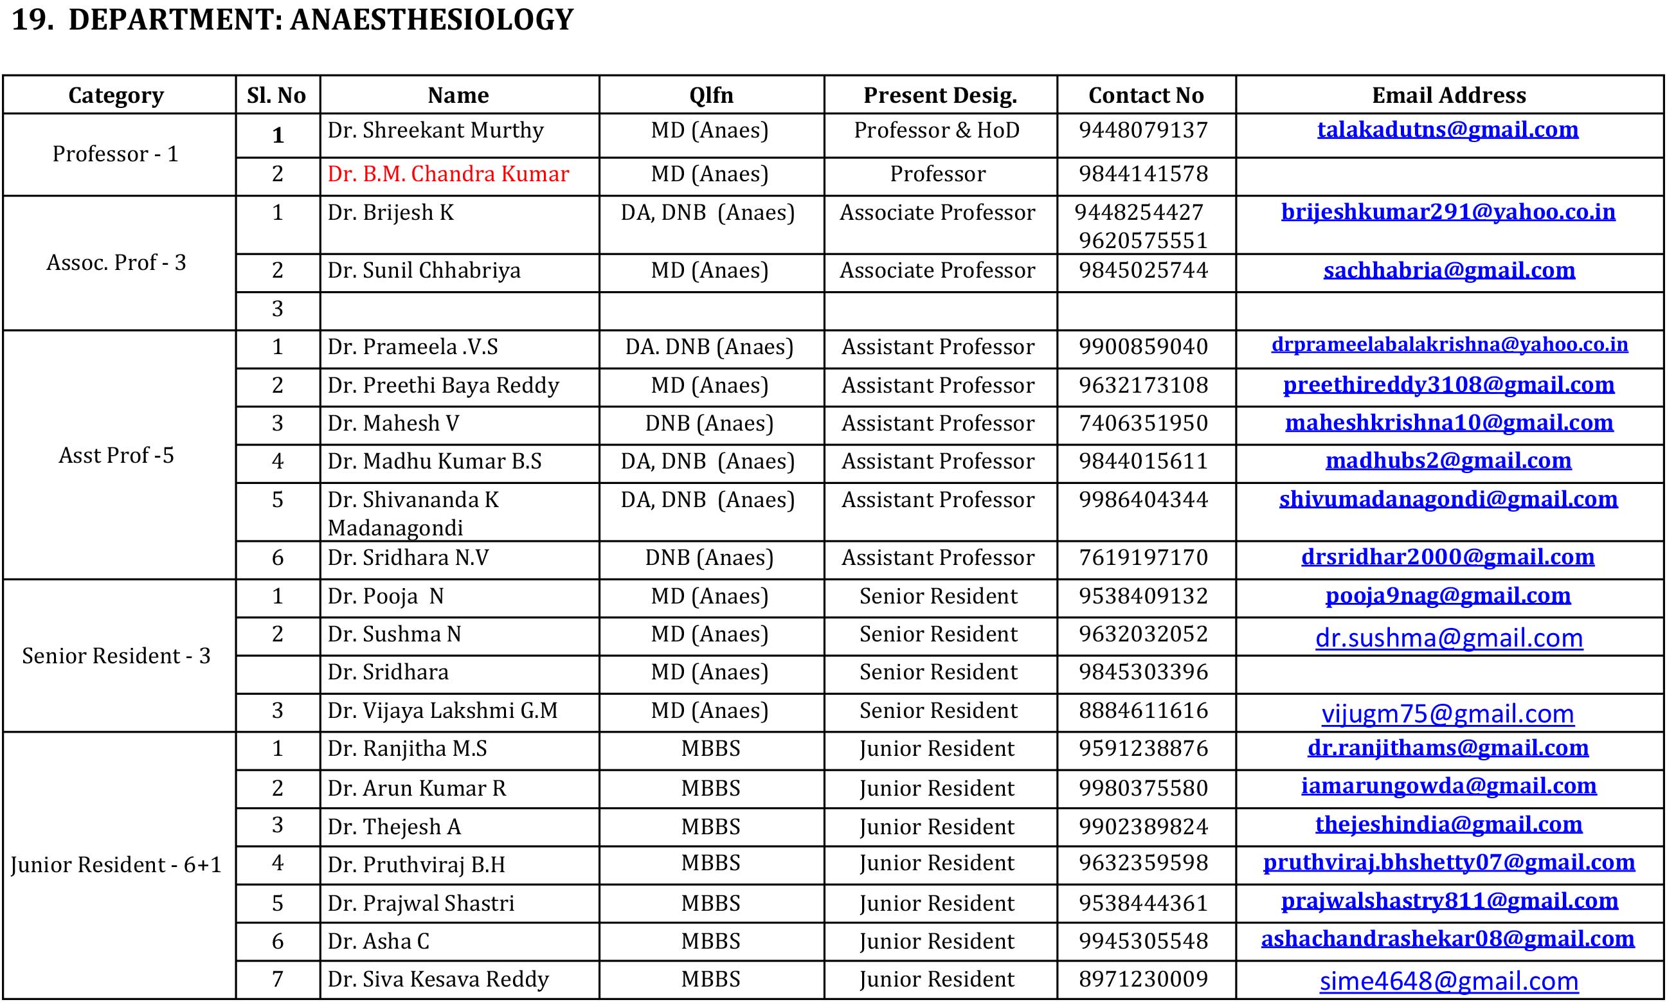Select contact number 9448079137
1667x1002 pixels.
point(1143,130)
